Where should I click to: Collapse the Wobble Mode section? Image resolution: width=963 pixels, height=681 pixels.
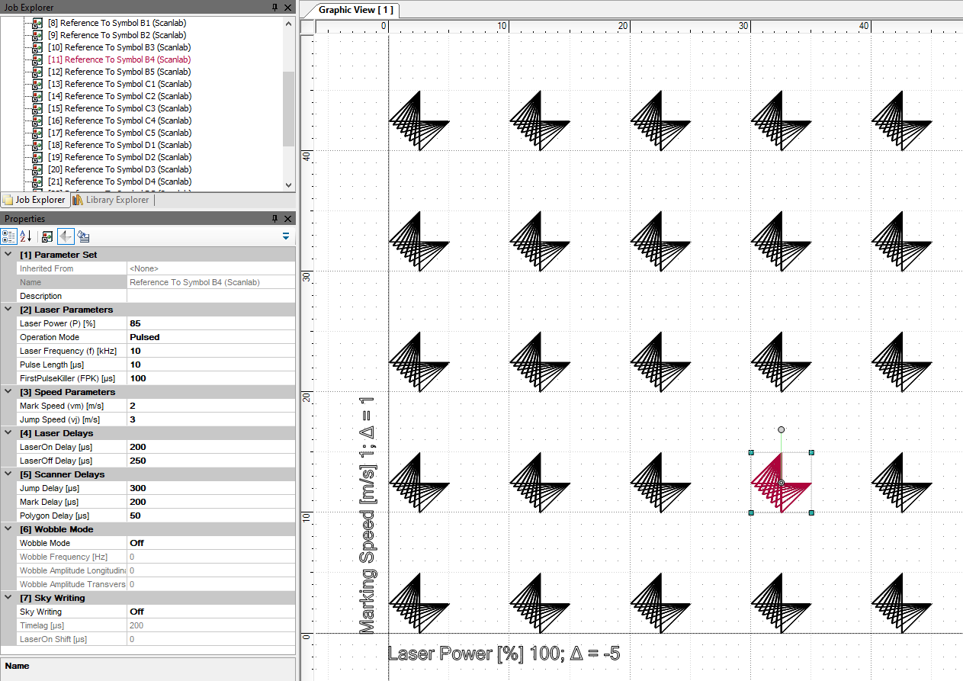[8, 529]
